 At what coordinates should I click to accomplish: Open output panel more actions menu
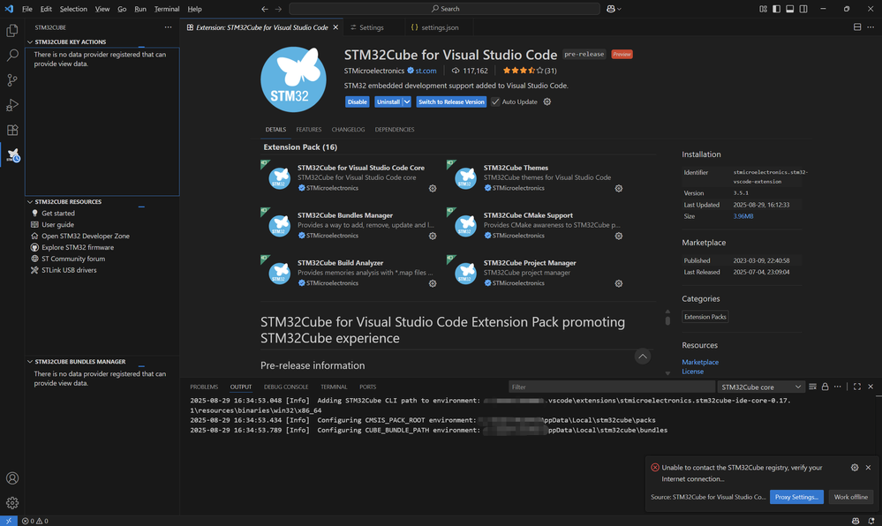coord(838,387)
